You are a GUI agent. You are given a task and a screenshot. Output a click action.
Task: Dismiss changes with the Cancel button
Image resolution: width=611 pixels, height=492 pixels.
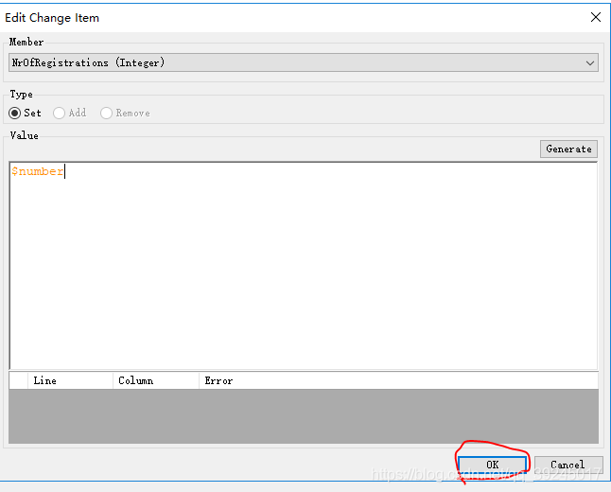pyautogui.click(x=567, y=465)
